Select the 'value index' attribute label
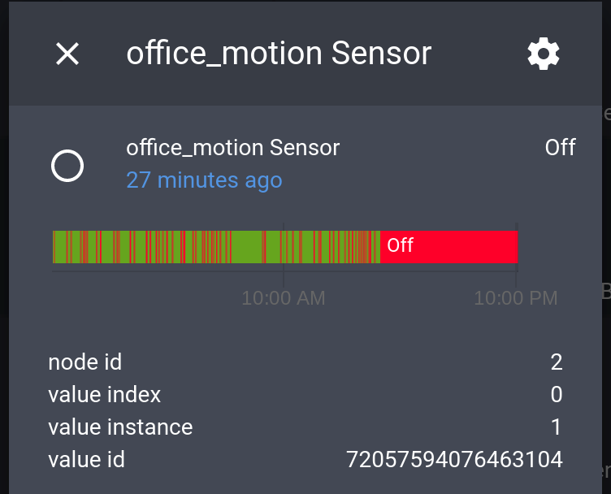611x494 pixels. pyautogui.click(x=104, y=395)
